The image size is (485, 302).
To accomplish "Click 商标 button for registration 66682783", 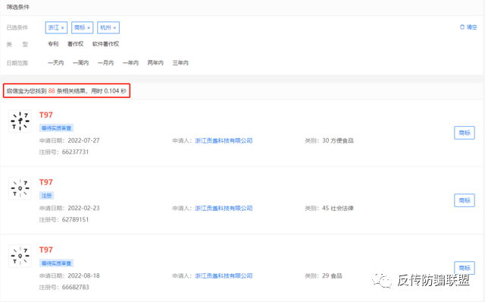I will pos(465,268).
